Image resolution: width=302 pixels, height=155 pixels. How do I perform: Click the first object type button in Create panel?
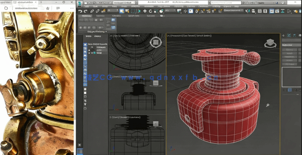pos(289,50)
